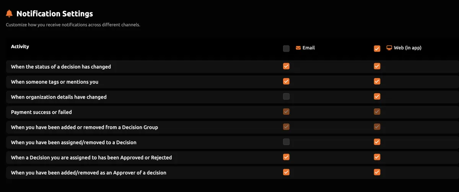Viewport: 459px width, 192px height.
Task: Disable Email for decision status changed
Action: tap(286, 66)
